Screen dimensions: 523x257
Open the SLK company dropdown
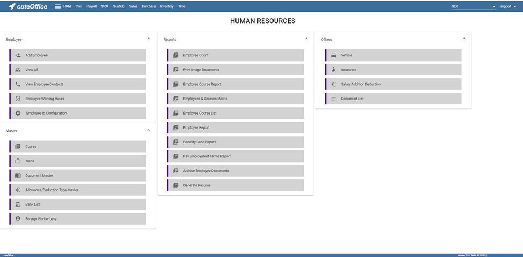click(474, 7)
